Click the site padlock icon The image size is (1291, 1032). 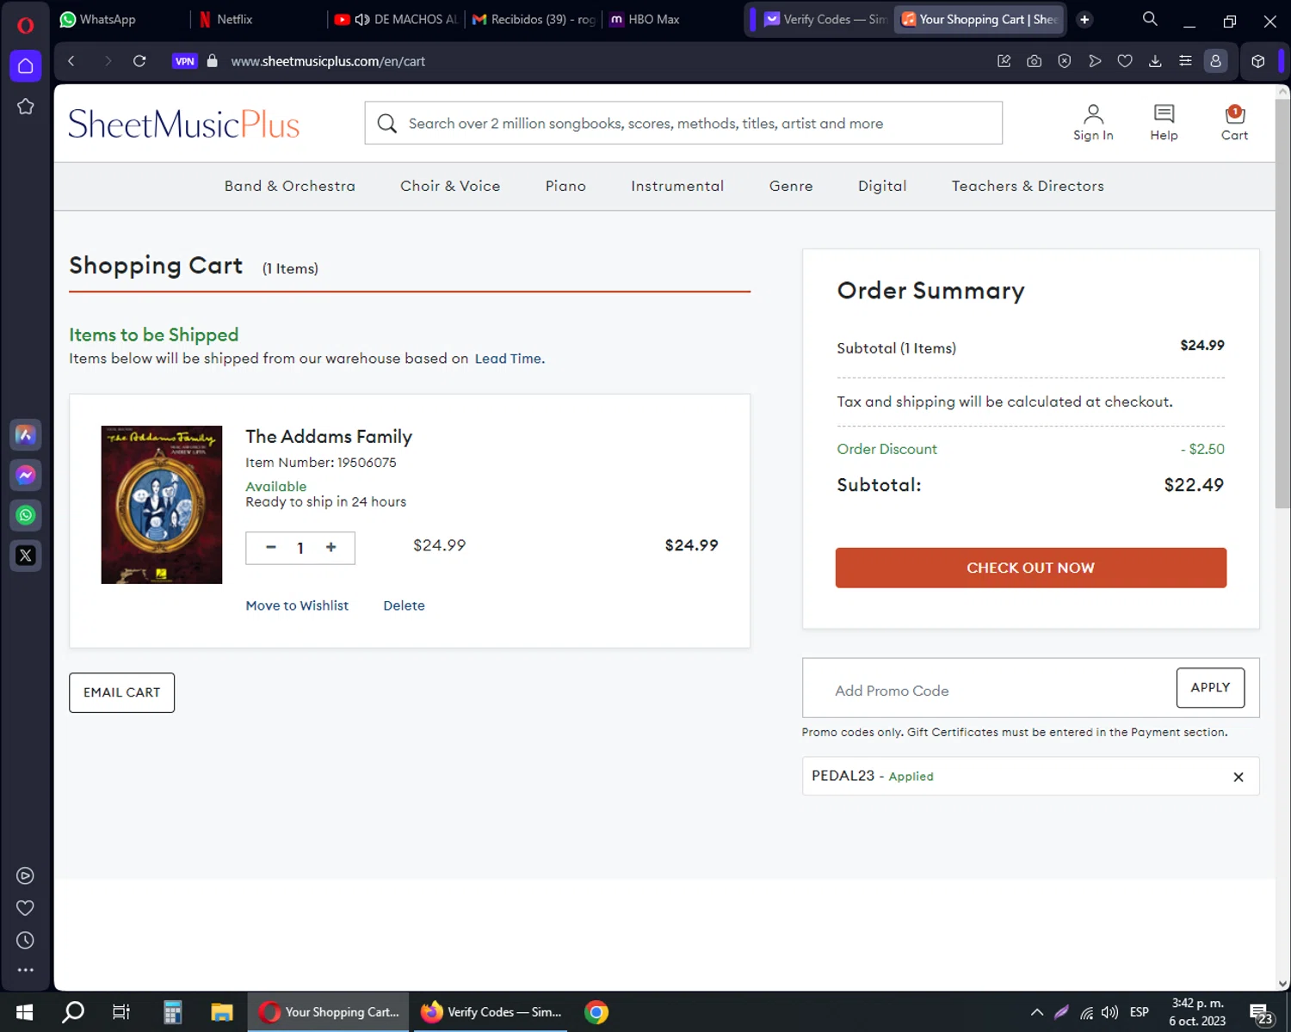point(213,61)
